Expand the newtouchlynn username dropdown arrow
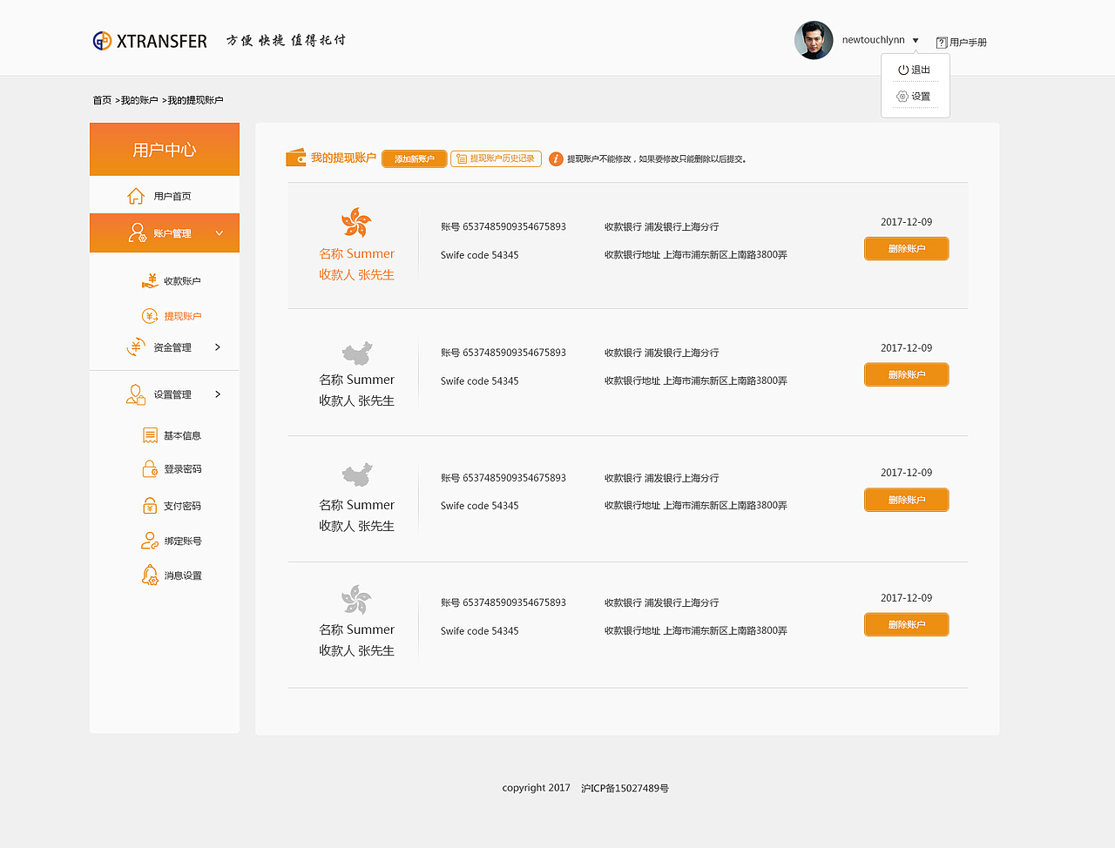 (916, 41)
